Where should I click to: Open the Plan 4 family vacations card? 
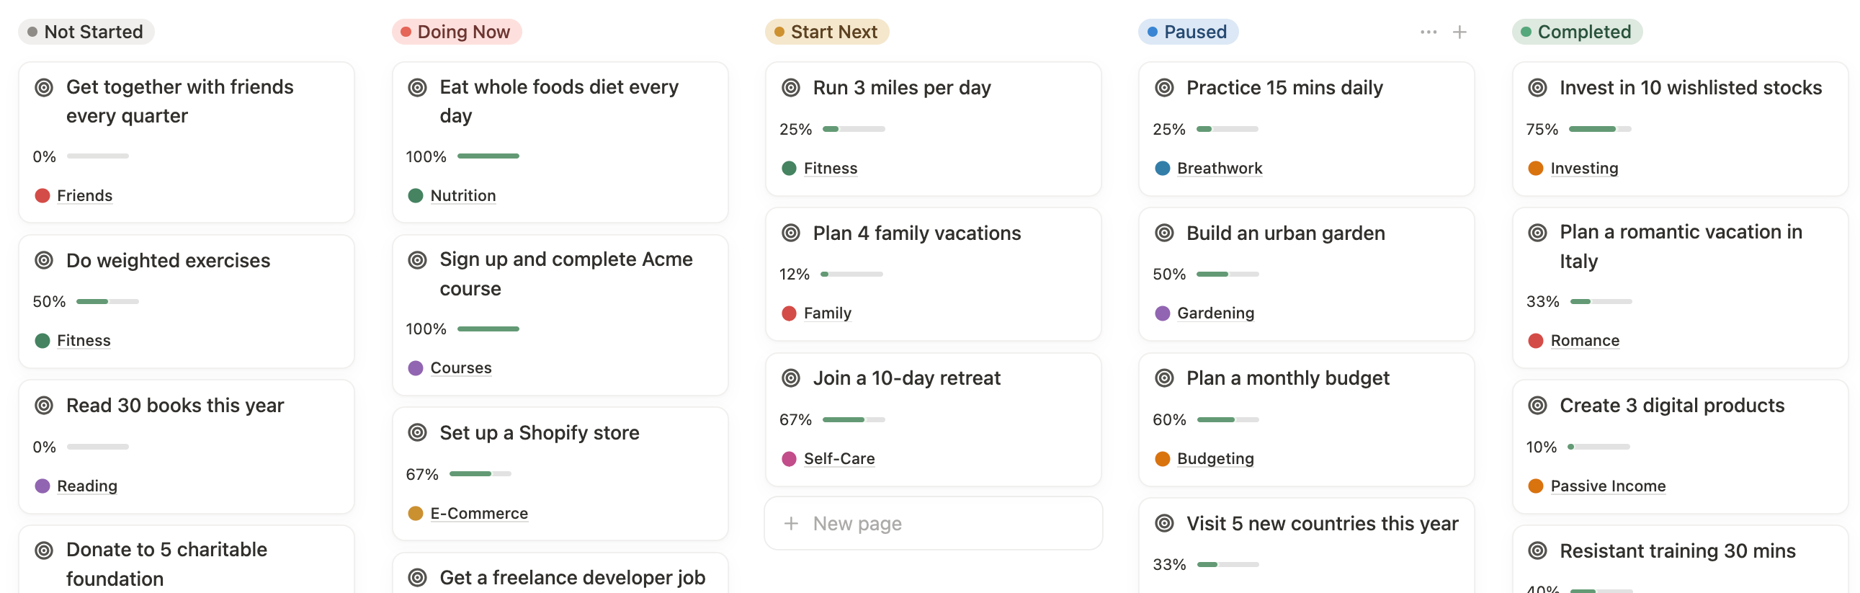(x=916, y=233)
